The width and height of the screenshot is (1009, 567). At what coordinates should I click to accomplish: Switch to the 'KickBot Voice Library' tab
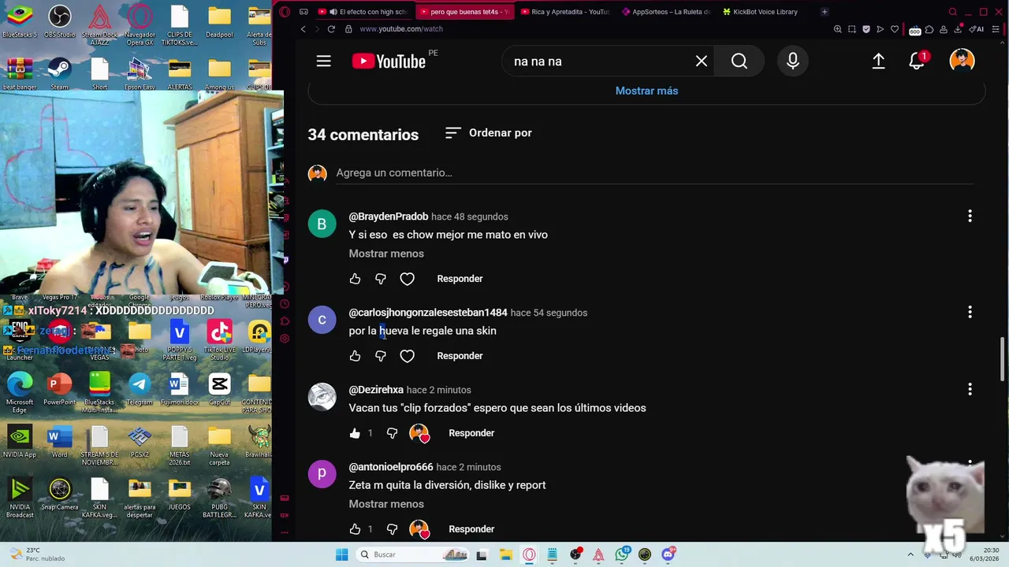tap(765, 12)
